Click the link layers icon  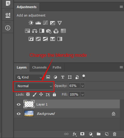coord(66,134)
